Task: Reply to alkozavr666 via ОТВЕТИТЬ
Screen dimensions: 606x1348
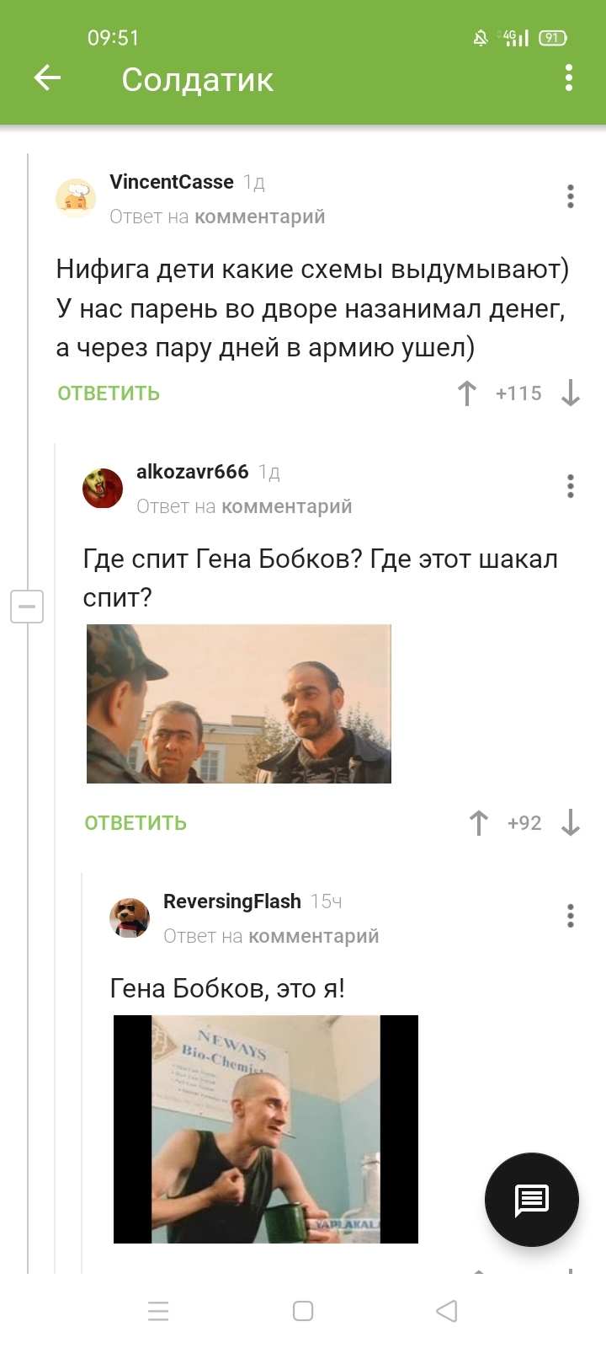Action: 136,823
